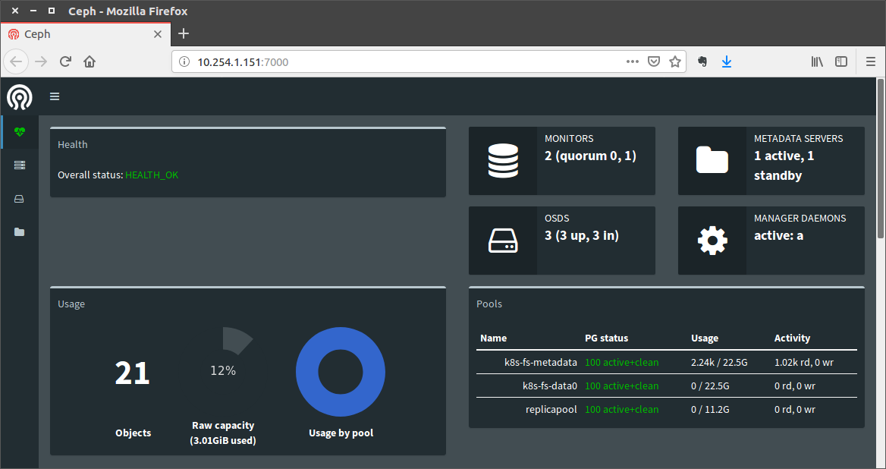Click "0 / 11.2G" usage cell
Image resolution: width=886 pixels, height=469 pixels.
(x=710, y=410)
